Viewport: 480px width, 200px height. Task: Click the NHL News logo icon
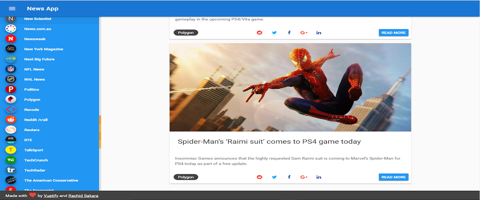11,79
